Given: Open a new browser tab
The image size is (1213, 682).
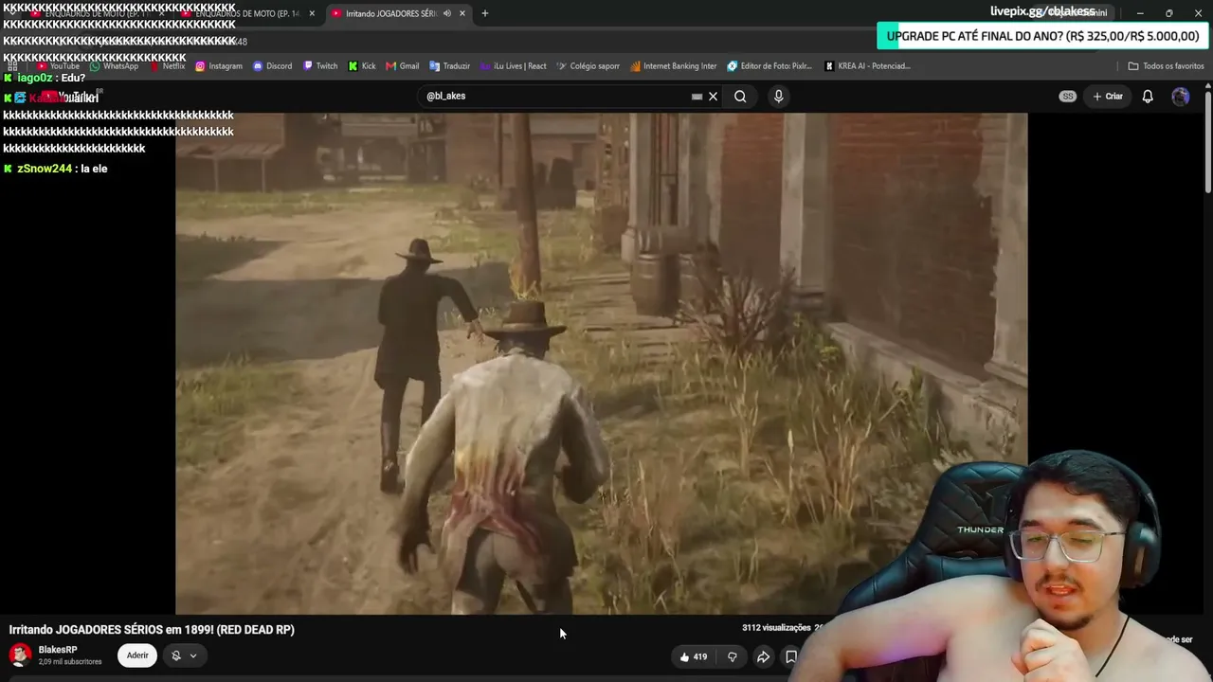Looking at the screenshot, I should click(485, 13).
